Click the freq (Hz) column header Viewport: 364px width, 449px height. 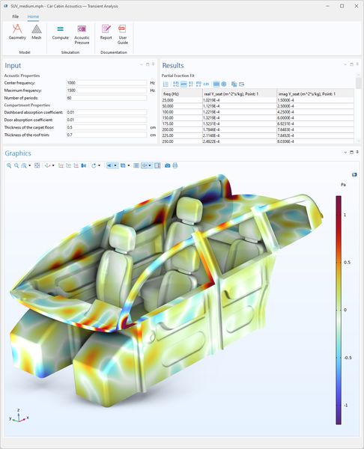182,94
